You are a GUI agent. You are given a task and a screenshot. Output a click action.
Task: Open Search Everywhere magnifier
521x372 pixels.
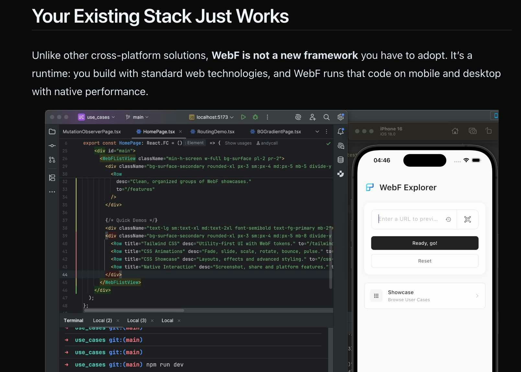pyautogui.click(x=327, y=117)
